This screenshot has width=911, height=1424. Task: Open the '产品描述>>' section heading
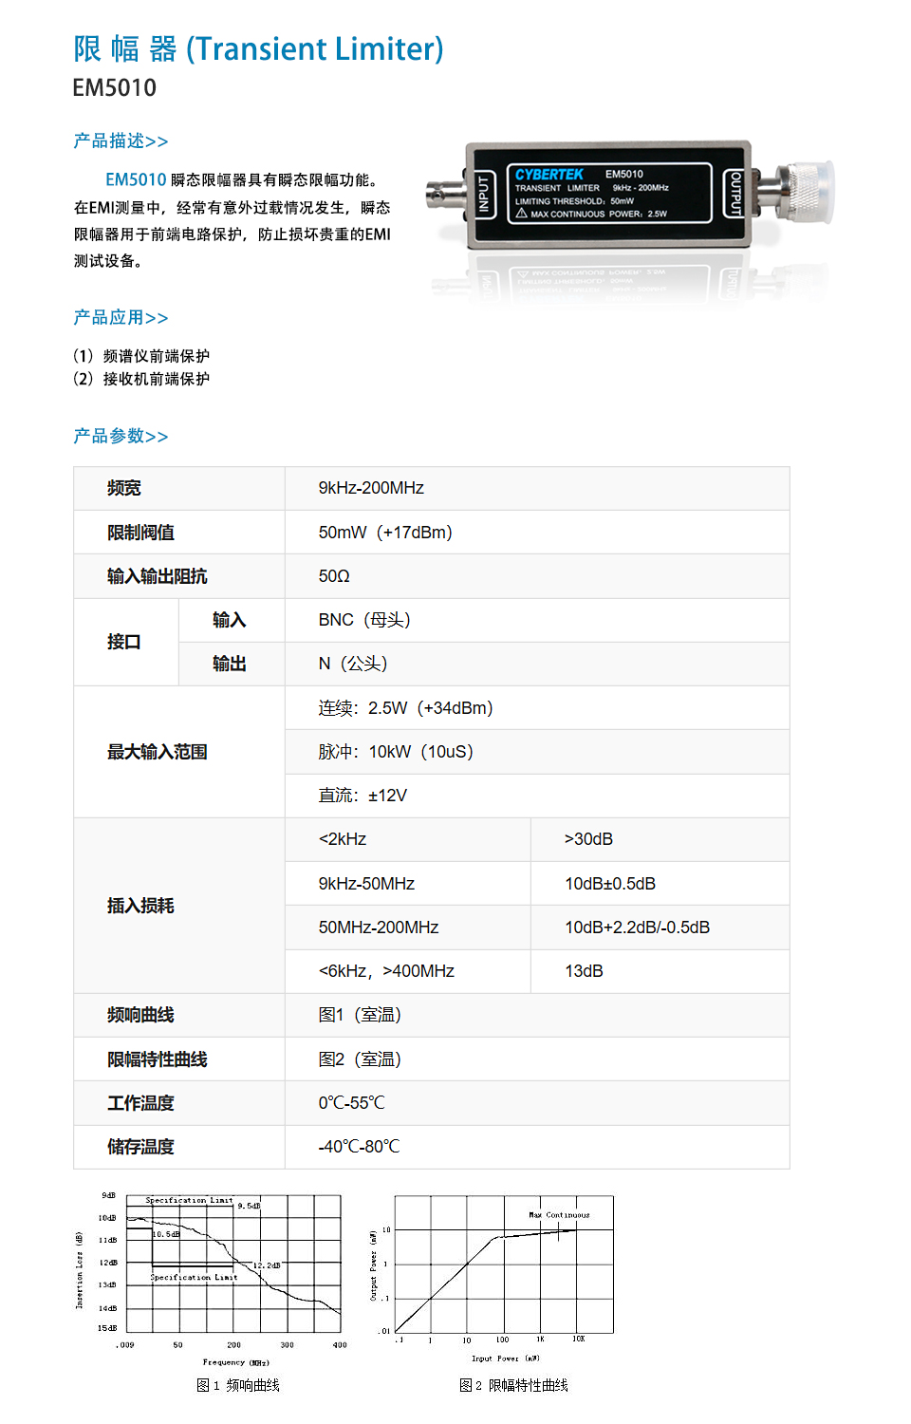point(121,141)
